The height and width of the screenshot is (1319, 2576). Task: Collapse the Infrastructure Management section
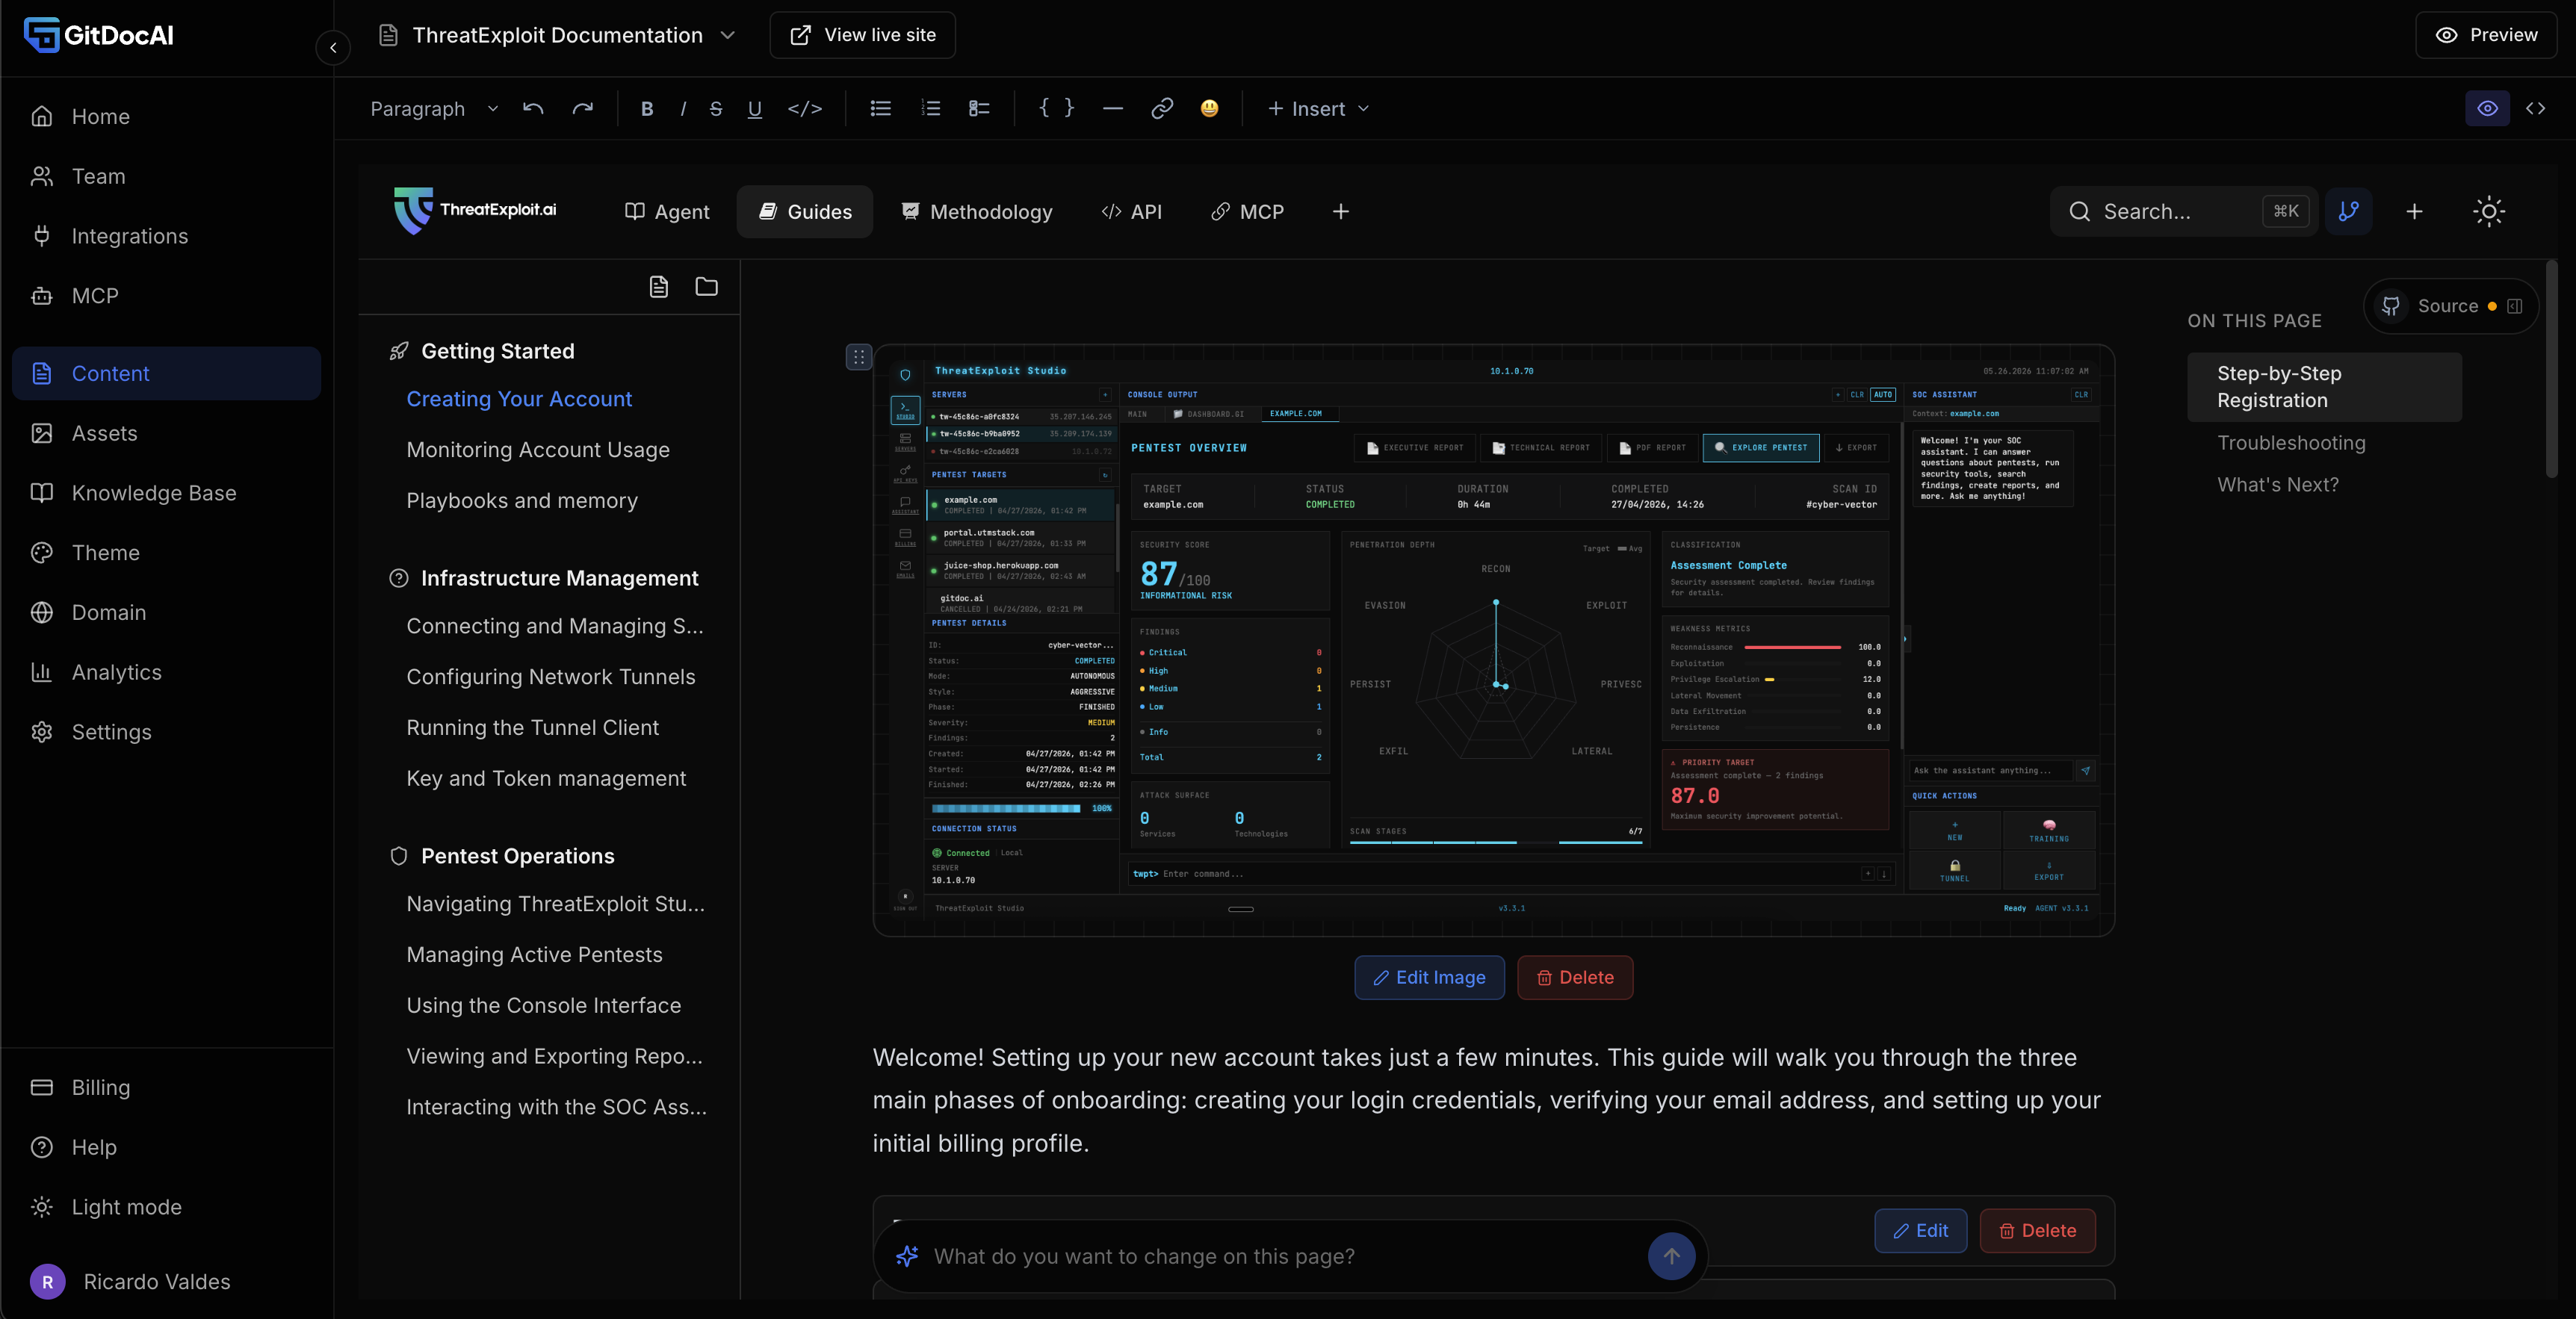[559, 578]
